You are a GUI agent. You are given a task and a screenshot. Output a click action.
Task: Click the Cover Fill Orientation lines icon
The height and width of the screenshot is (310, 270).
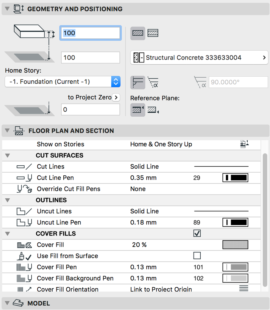click(244, 288)
